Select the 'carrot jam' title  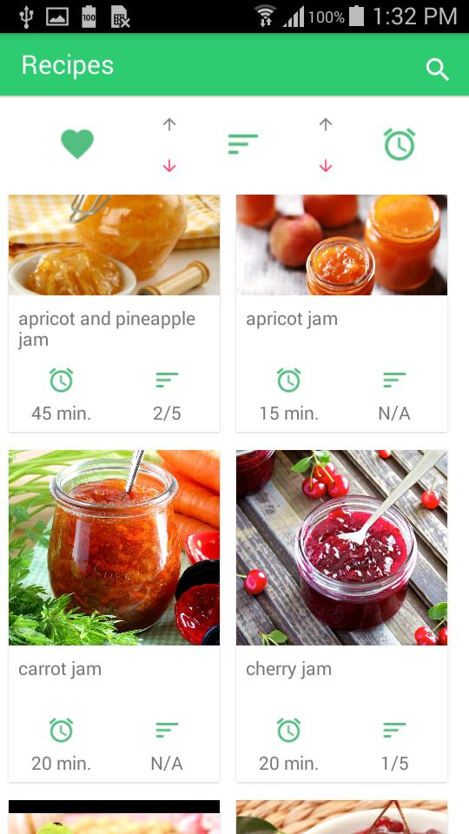click(x=60, y=669)
